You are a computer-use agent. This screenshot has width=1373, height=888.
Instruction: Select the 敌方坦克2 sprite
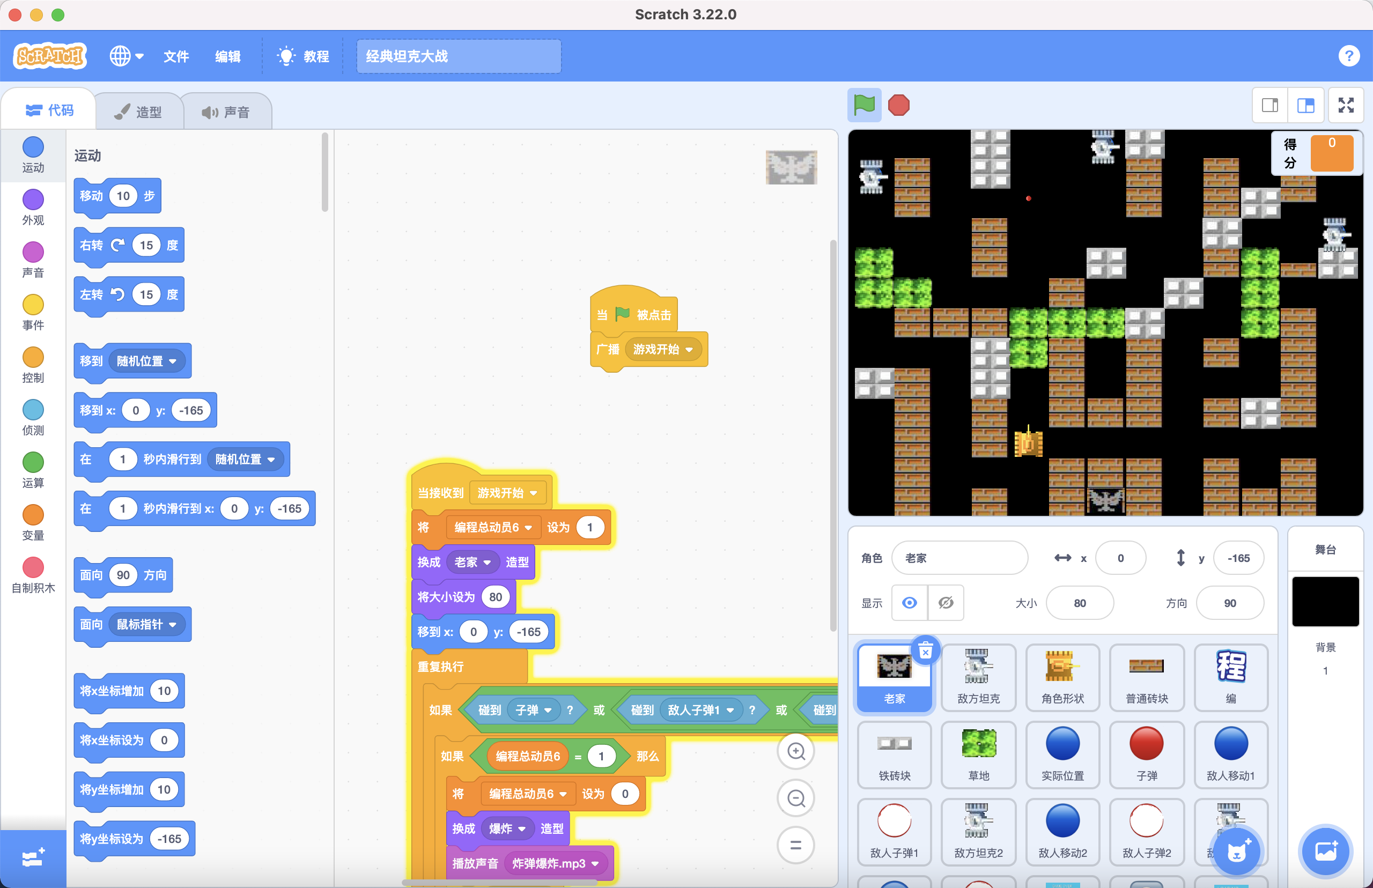coord(978,832)
